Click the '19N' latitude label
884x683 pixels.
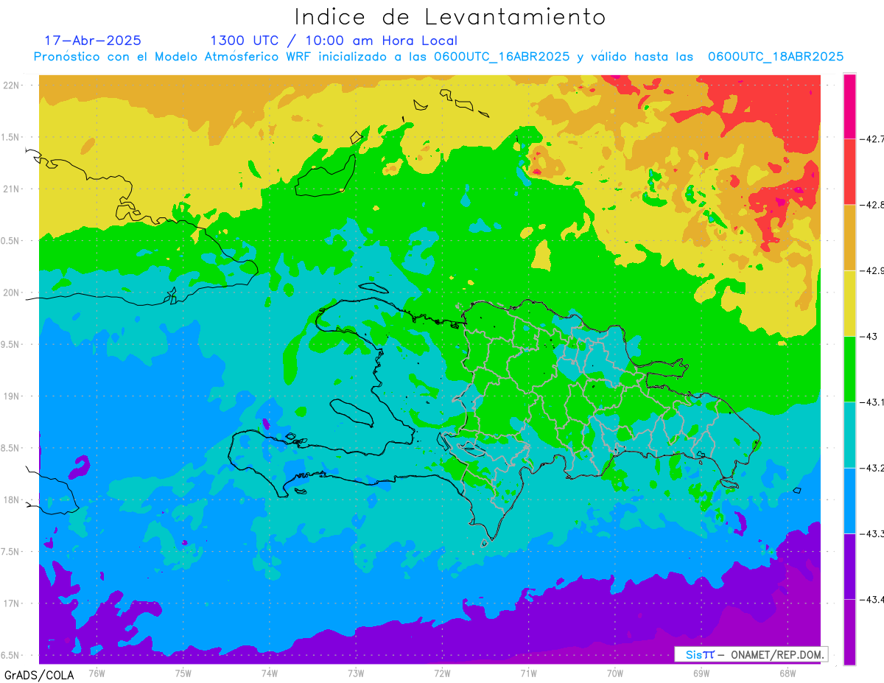coord(11,396)
